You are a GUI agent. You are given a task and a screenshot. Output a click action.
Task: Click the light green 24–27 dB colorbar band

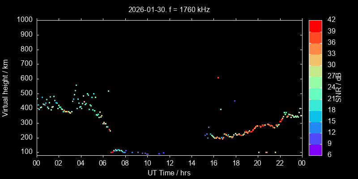point(315,82)
